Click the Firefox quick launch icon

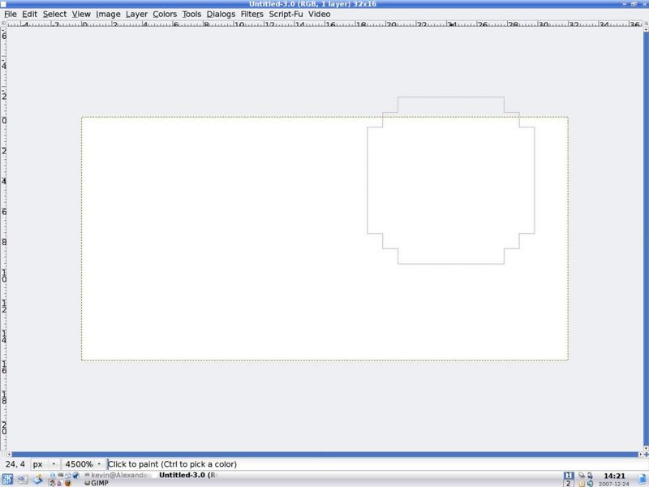(x=67, y=483)
